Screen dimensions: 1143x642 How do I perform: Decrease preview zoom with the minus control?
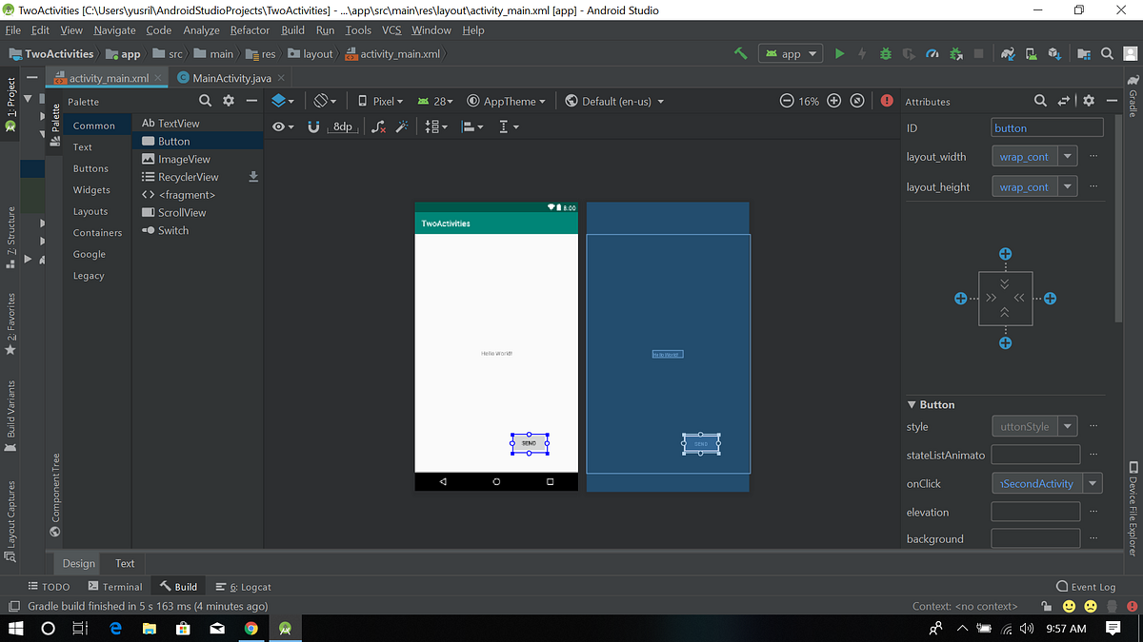coord(786,100)
